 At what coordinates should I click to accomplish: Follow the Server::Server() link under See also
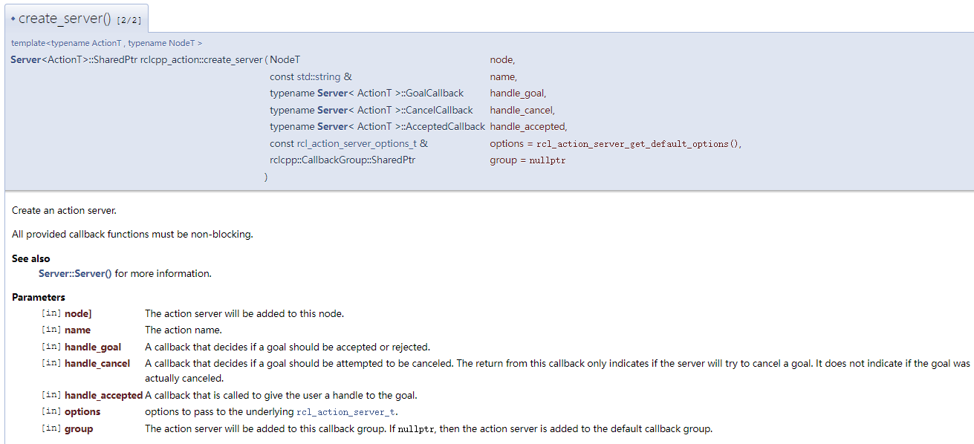(75, 273)
